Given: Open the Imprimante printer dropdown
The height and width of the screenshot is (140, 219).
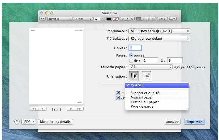Looking at the screenshot, I should coord(158,31).
